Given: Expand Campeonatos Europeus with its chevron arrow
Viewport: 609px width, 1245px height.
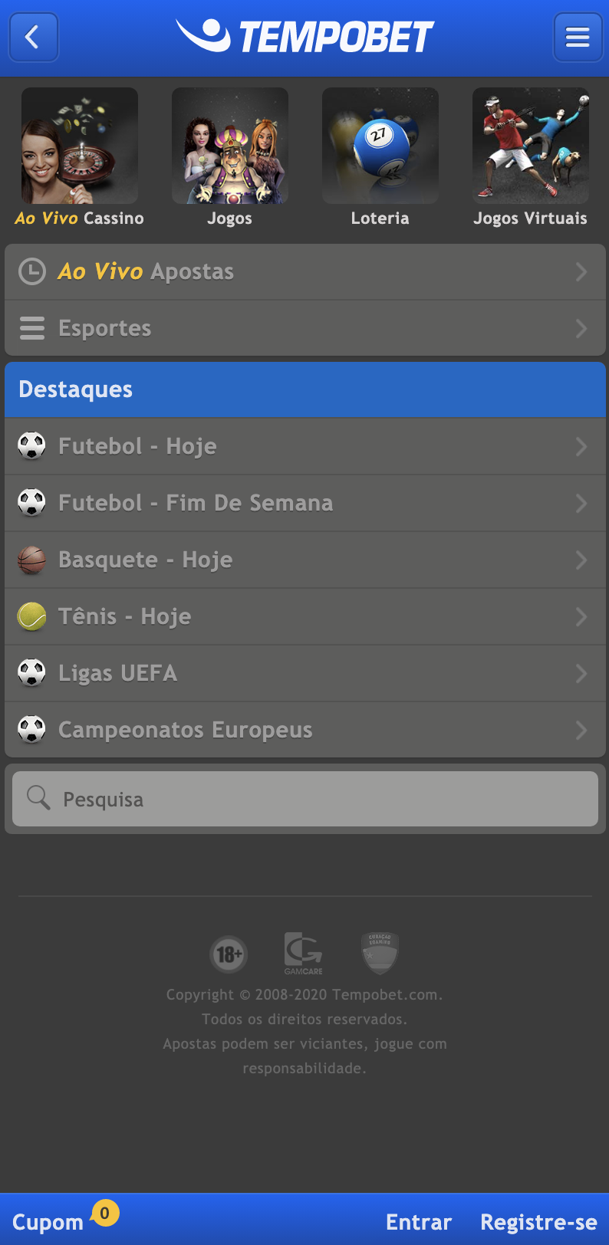Looking at the screenshot, I should (581, 730).
